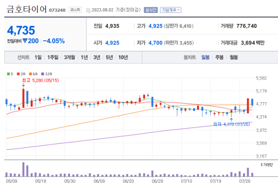
Task: Click the stock code 073240
Action: (x=57, y=10)
